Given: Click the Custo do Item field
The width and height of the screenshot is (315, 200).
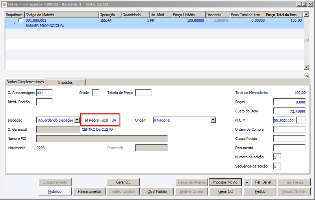Looking at the screenshot, I should 289,111.
